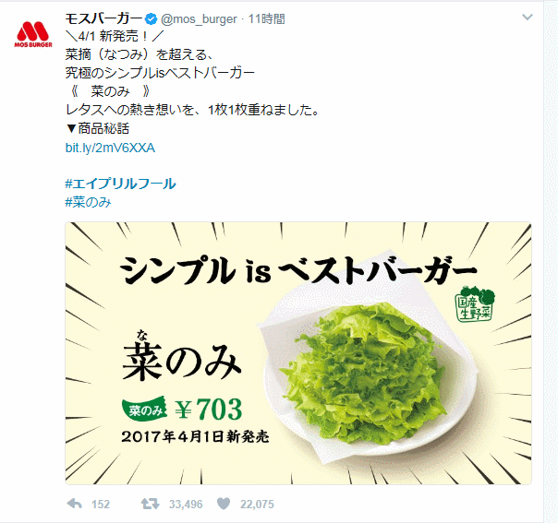Image resolution: width=558 pixels, height=523 pixels.
Task: Open the tweet options chevron menu
Action: point(527,17)
